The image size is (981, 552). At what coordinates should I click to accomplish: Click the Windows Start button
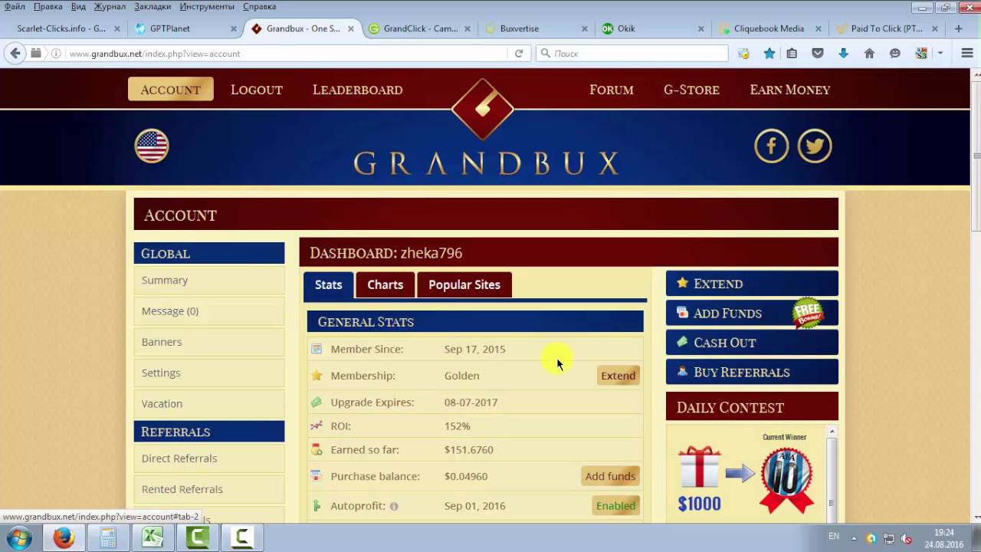tap(19, 537)
